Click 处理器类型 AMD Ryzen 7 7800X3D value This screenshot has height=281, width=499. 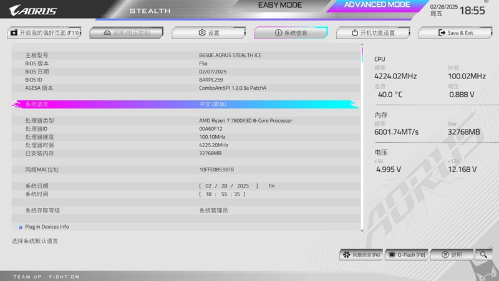pyautogui.click(x=246, y=121)
